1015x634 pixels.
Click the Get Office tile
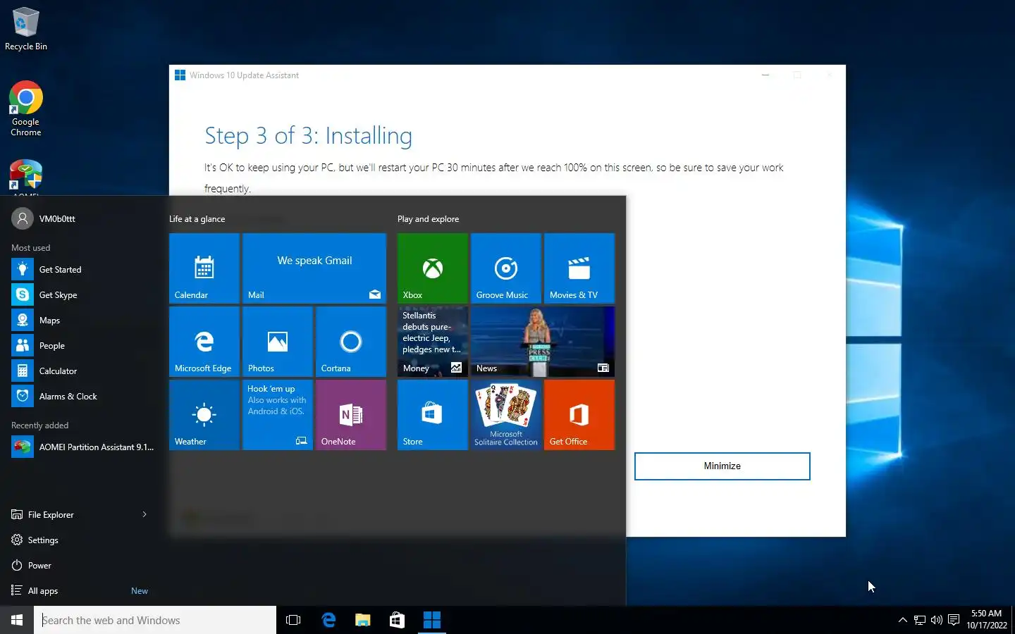coord(579,415)
